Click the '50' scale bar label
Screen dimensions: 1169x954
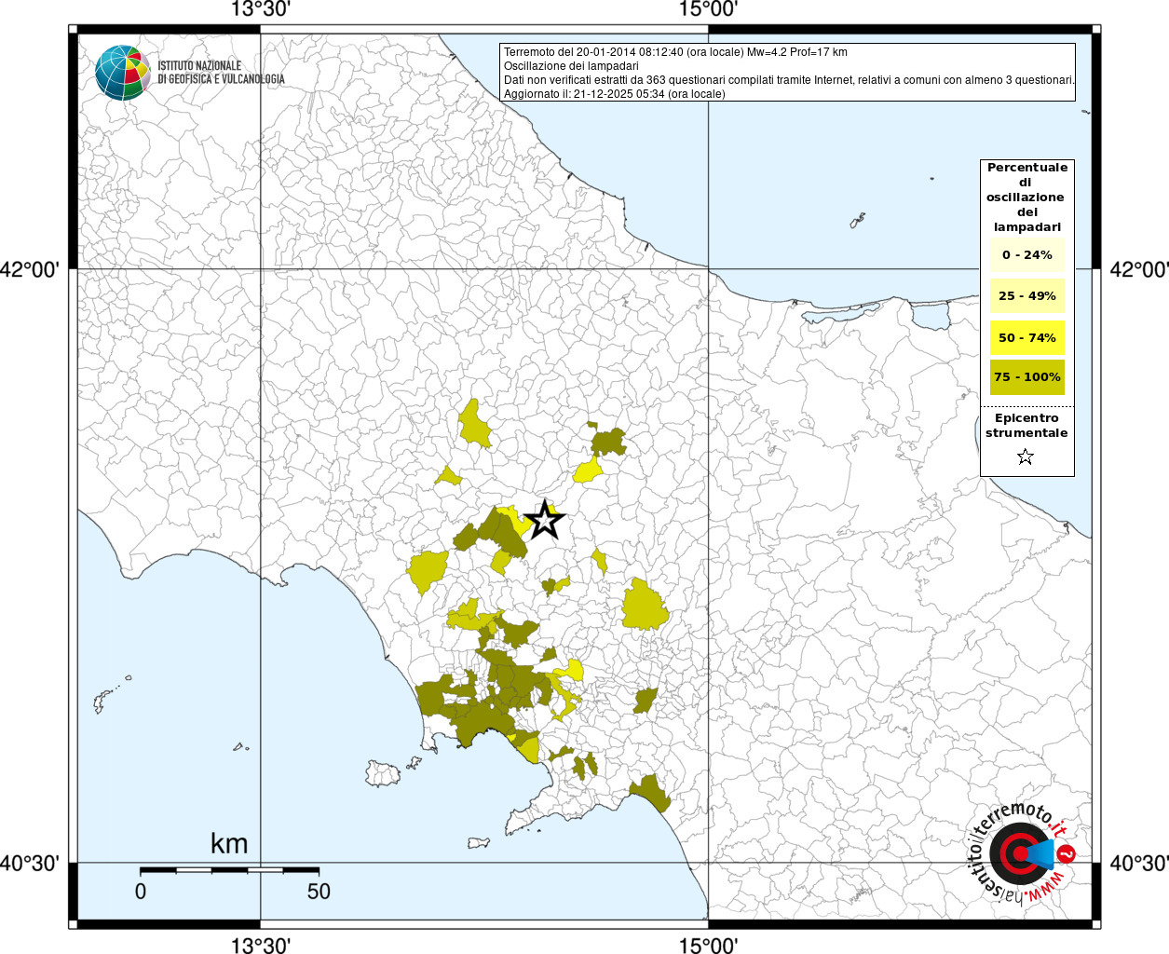pyautogui.click(x=319, y=892)
